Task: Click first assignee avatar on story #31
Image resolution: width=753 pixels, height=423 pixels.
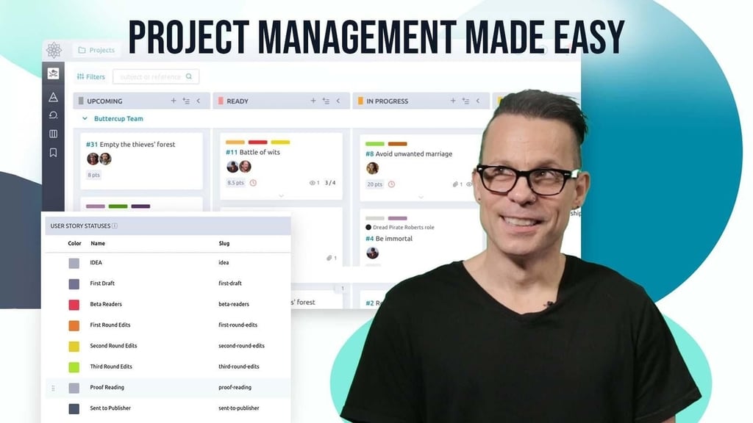Action: (x=93, y=159)
